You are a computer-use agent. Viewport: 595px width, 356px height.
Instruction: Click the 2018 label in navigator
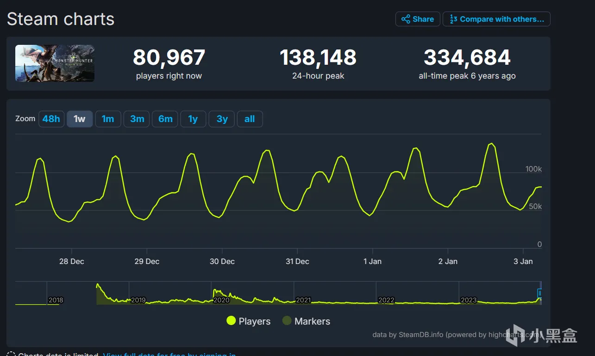[56, 300]
